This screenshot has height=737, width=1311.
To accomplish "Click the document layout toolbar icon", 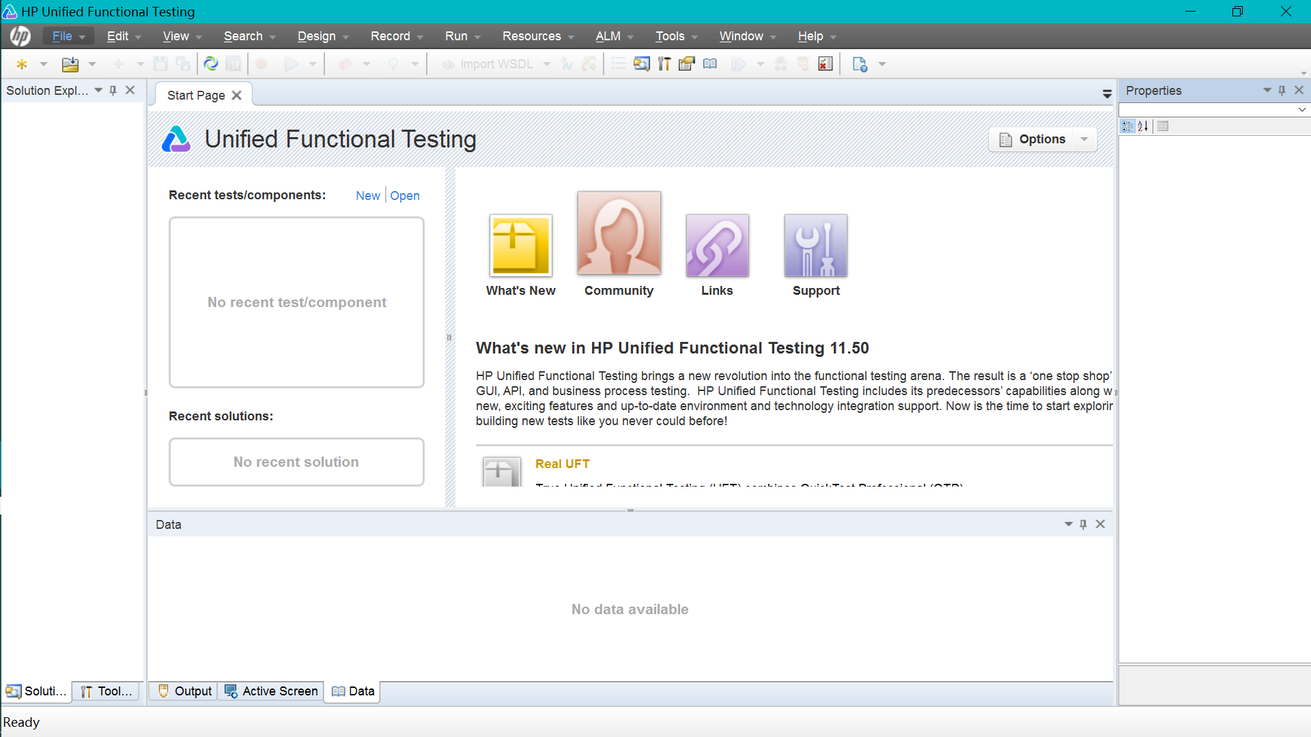I will (x=860, y=64).
